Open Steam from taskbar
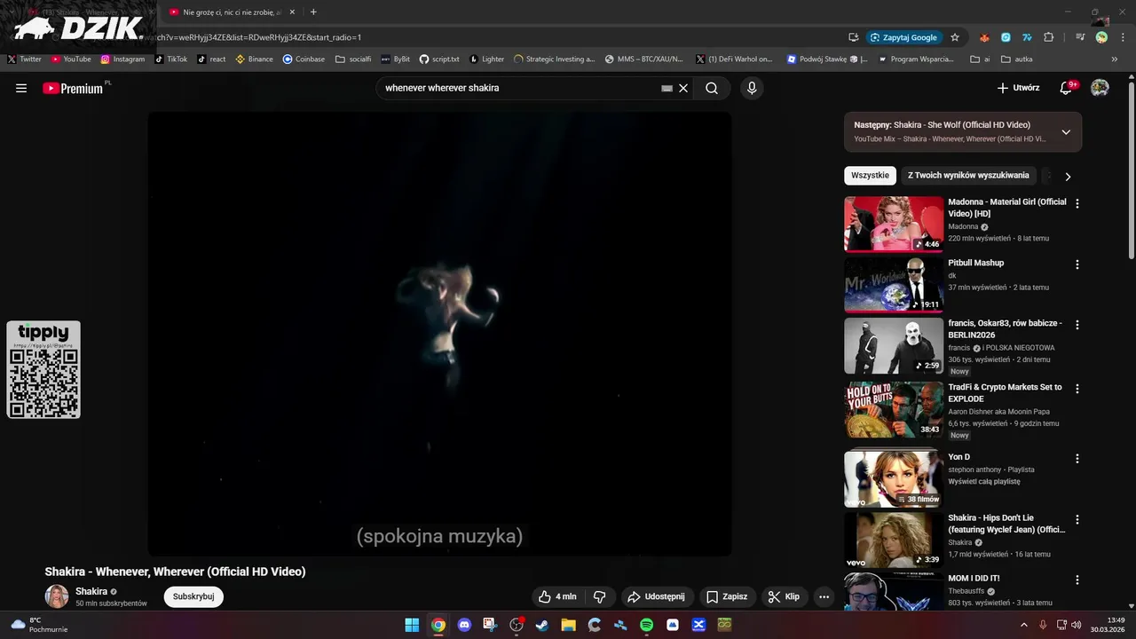 pos(542,625)
